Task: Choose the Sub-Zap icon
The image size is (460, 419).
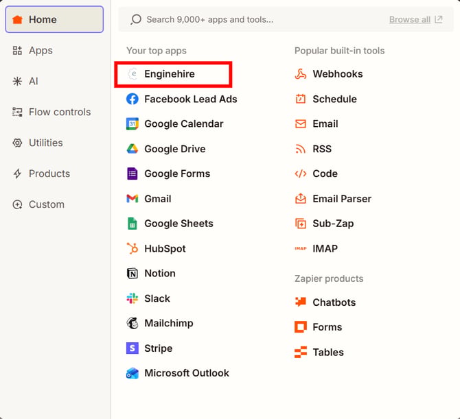Action: (301, 224)
